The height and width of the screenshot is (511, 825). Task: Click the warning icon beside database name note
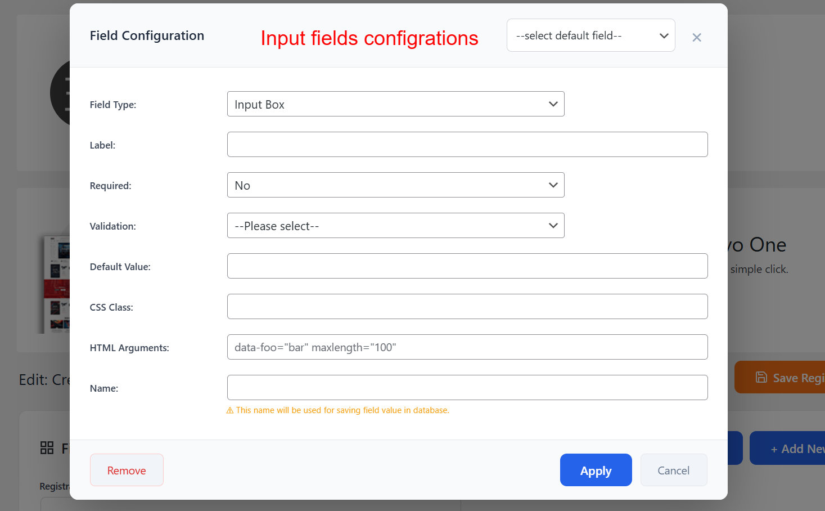[x=230, y=411]
